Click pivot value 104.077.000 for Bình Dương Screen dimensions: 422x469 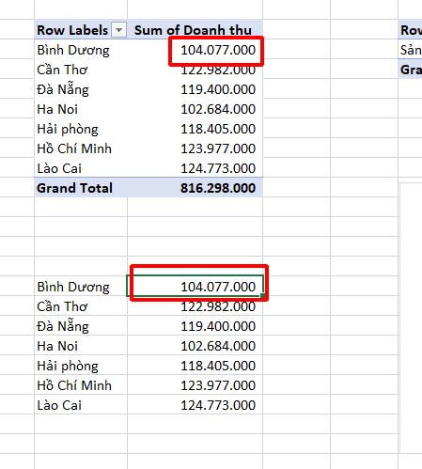[x=218, y=50]
